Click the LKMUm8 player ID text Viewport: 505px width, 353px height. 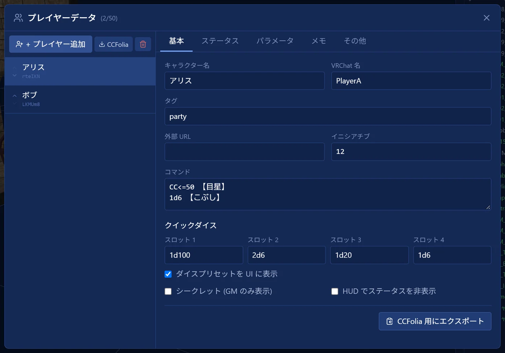[x=31, y=104]
